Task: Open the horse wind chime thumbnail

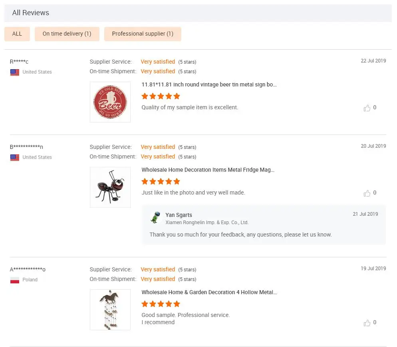Action: 110,310
